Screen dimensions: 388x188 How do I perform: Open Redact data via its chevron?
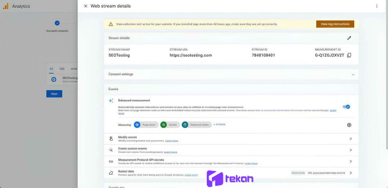pyautogui.click(x=350, y=173)
